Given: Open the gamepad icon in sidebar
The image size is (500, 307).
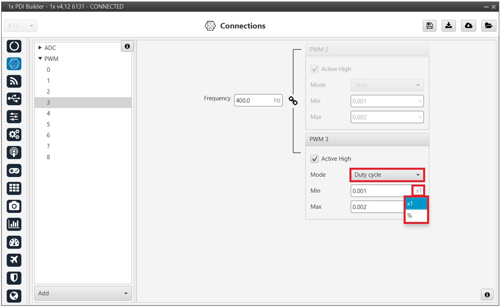Looking at the screenshot, I should 14,170.
